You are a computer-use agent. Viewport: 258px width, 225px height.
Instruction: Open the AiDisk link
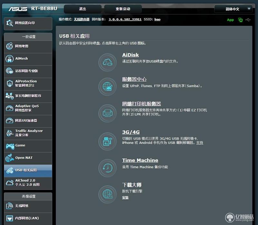point(130,55)
